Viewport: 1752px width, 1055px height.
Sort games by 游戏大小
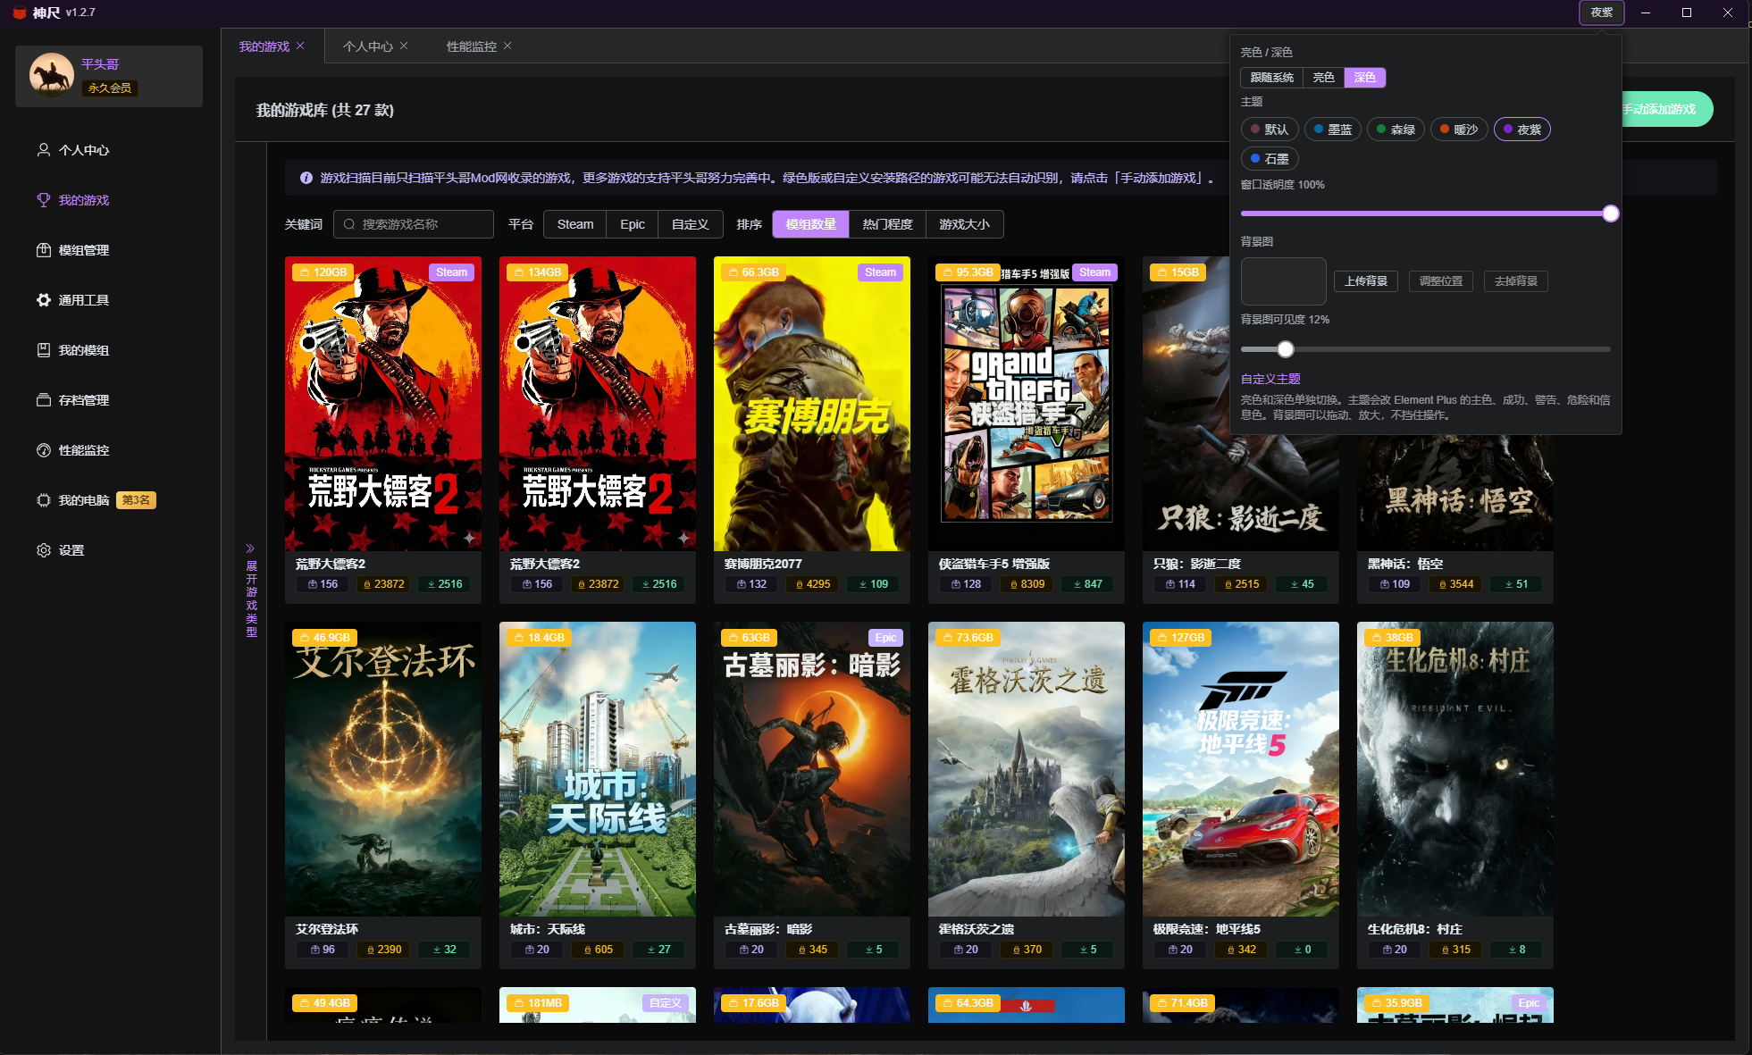964,224
